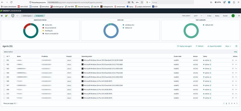View agent 012 details eye icon
The width and height of the screenshot is (241, 111).
(233, 94)
